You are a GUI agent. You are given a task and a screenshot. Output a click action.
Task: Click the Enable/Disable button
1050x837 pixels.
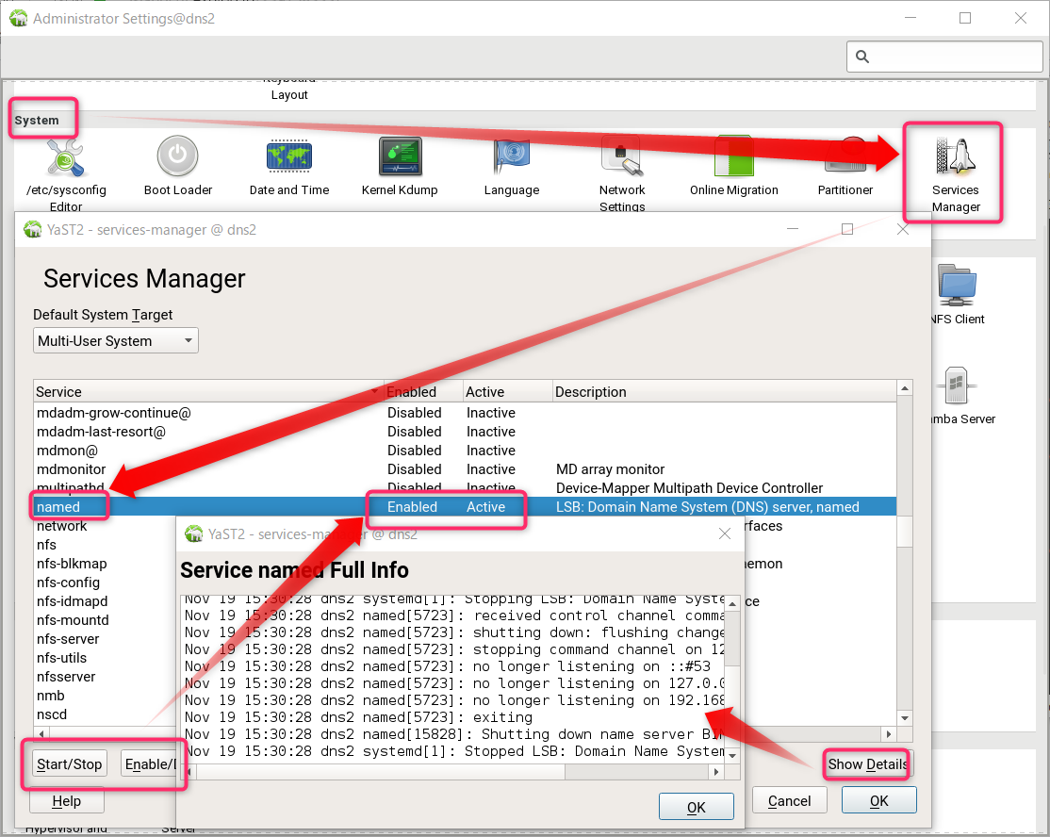(149, 764)
